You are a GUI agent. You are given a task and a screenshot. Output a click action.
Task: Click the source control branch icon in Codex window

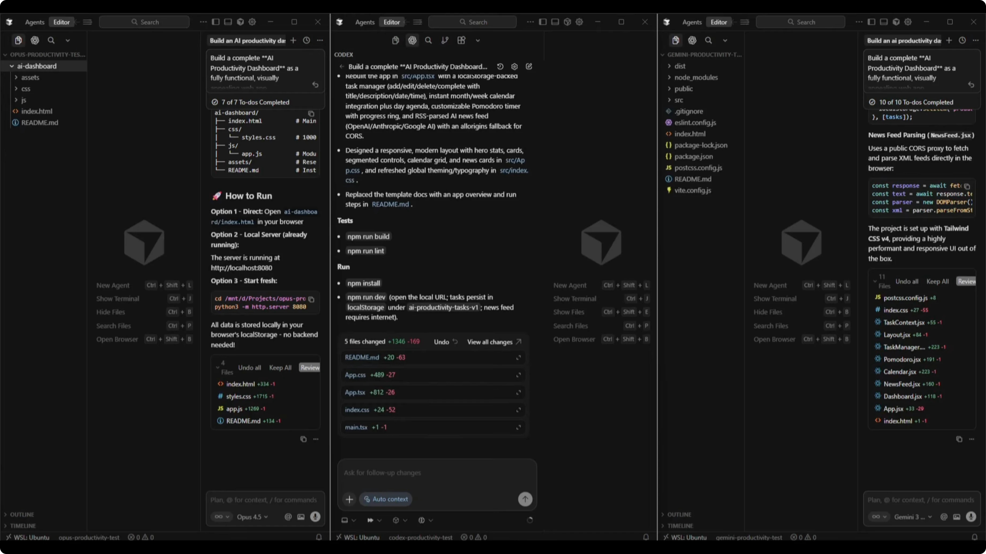tap(445, 40)
